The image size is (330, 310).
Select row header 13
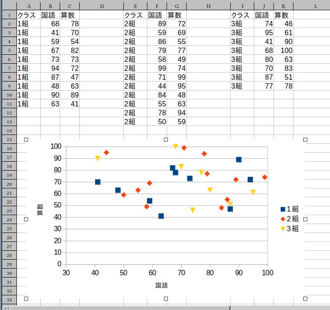click(x=8, y=122)
